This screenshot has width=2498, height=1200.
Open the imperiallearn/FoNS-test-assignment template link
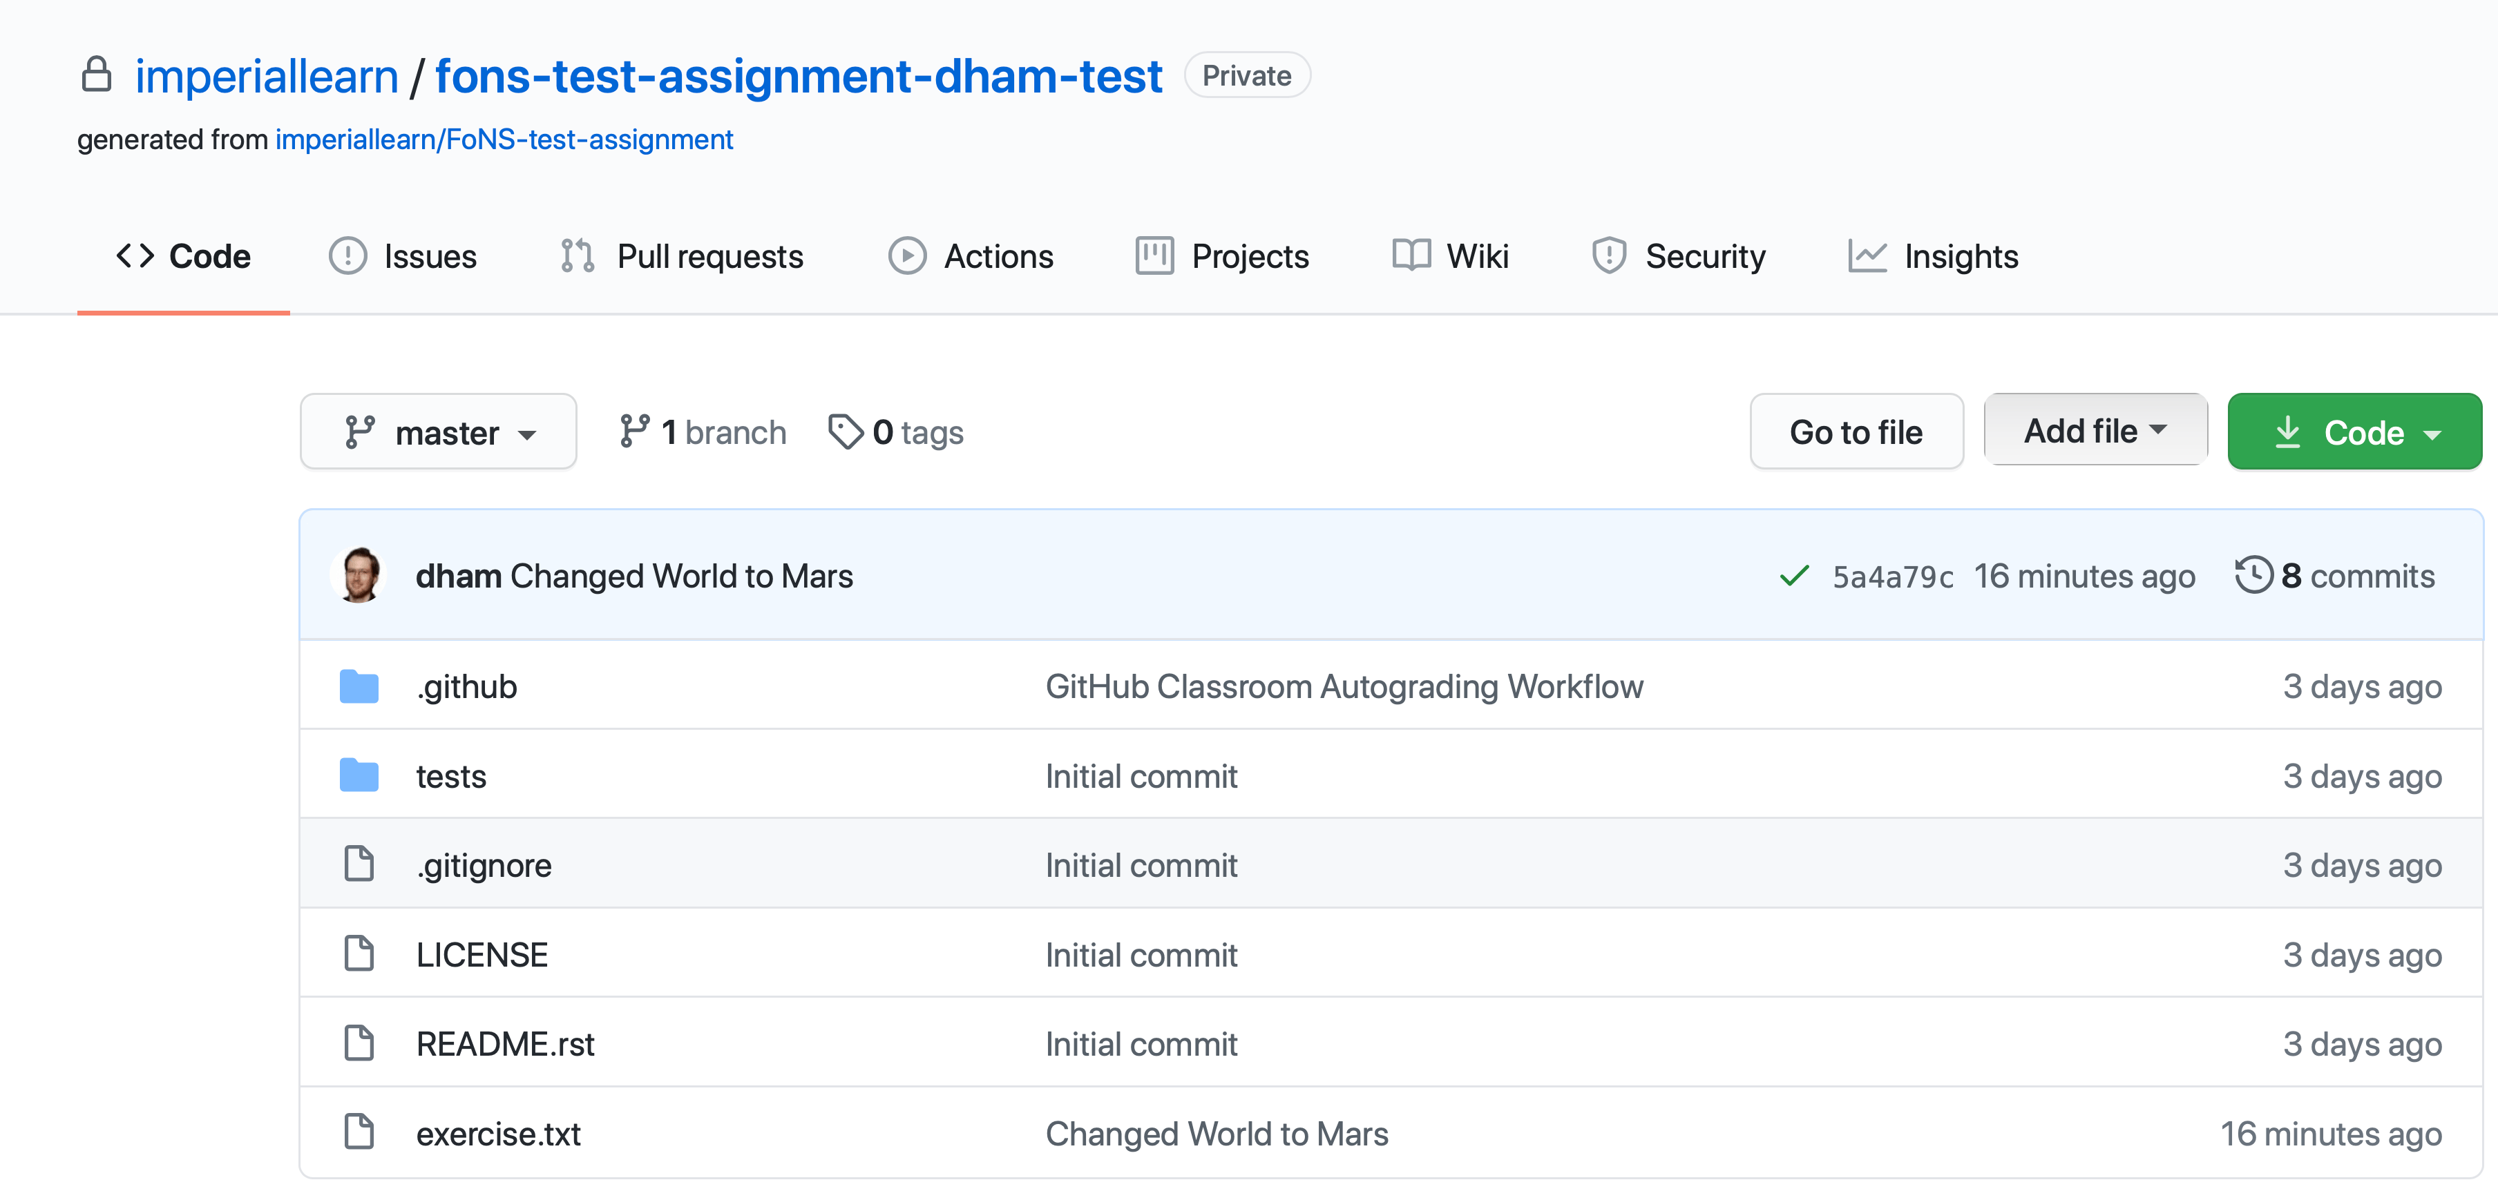click(504, 139)
